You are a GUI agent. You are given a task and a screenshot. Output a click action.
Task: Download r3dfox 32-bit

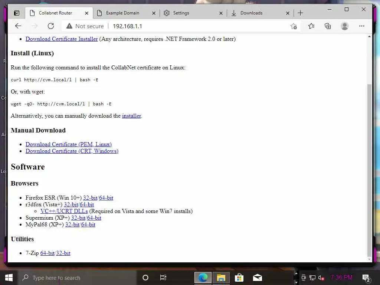click(x=71, y=204)
